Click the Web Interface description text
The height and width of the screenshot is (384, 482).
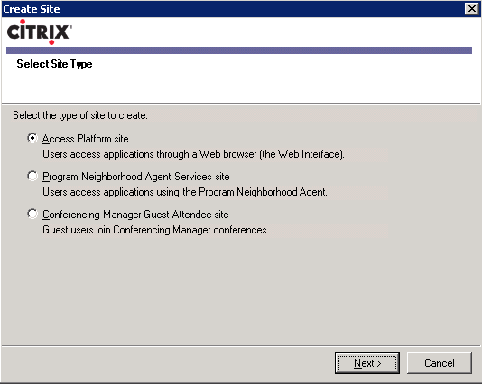[193, 154]
